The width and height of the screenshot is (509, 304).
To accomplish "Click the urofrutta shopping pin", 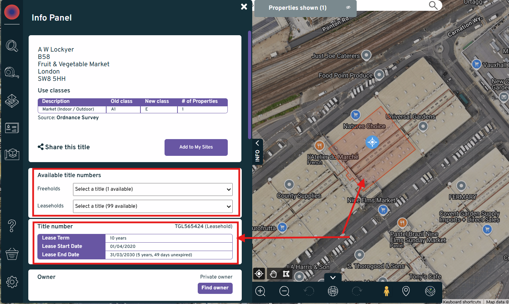I will pyautogui.click(x=282, y=227).
